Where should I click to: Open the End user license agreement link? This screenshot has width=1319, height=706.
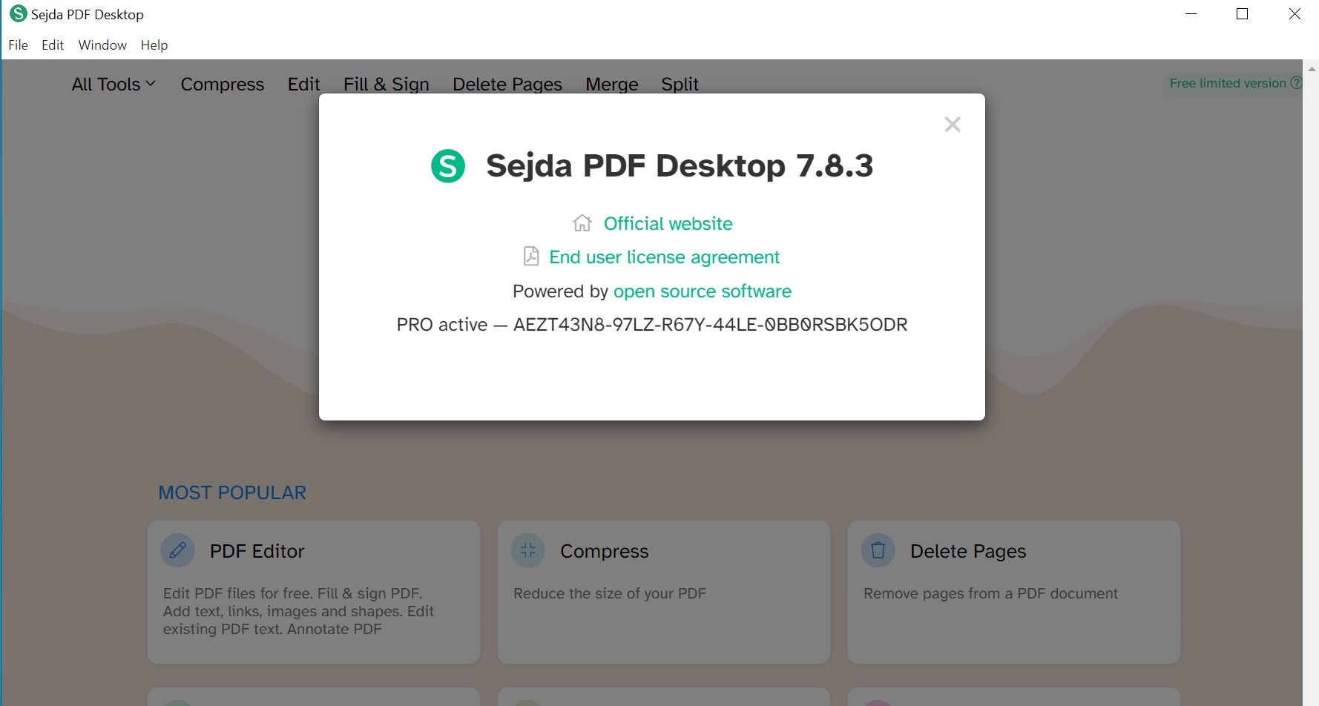(x=664, y=257)
